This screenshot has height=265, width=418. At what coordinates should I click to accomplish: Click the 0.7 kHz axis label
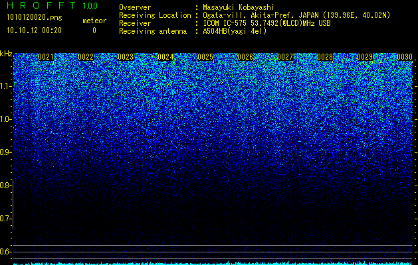[5, 219]
